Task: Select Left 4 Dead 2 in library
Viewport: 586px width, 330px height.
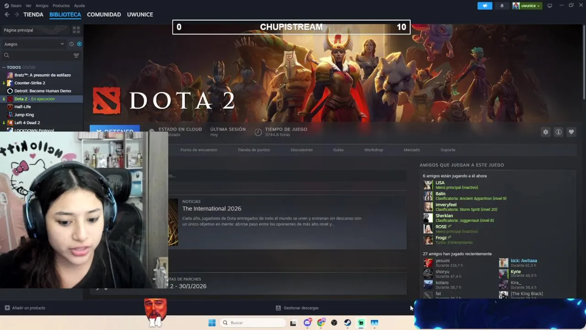Action: point(27,123)
